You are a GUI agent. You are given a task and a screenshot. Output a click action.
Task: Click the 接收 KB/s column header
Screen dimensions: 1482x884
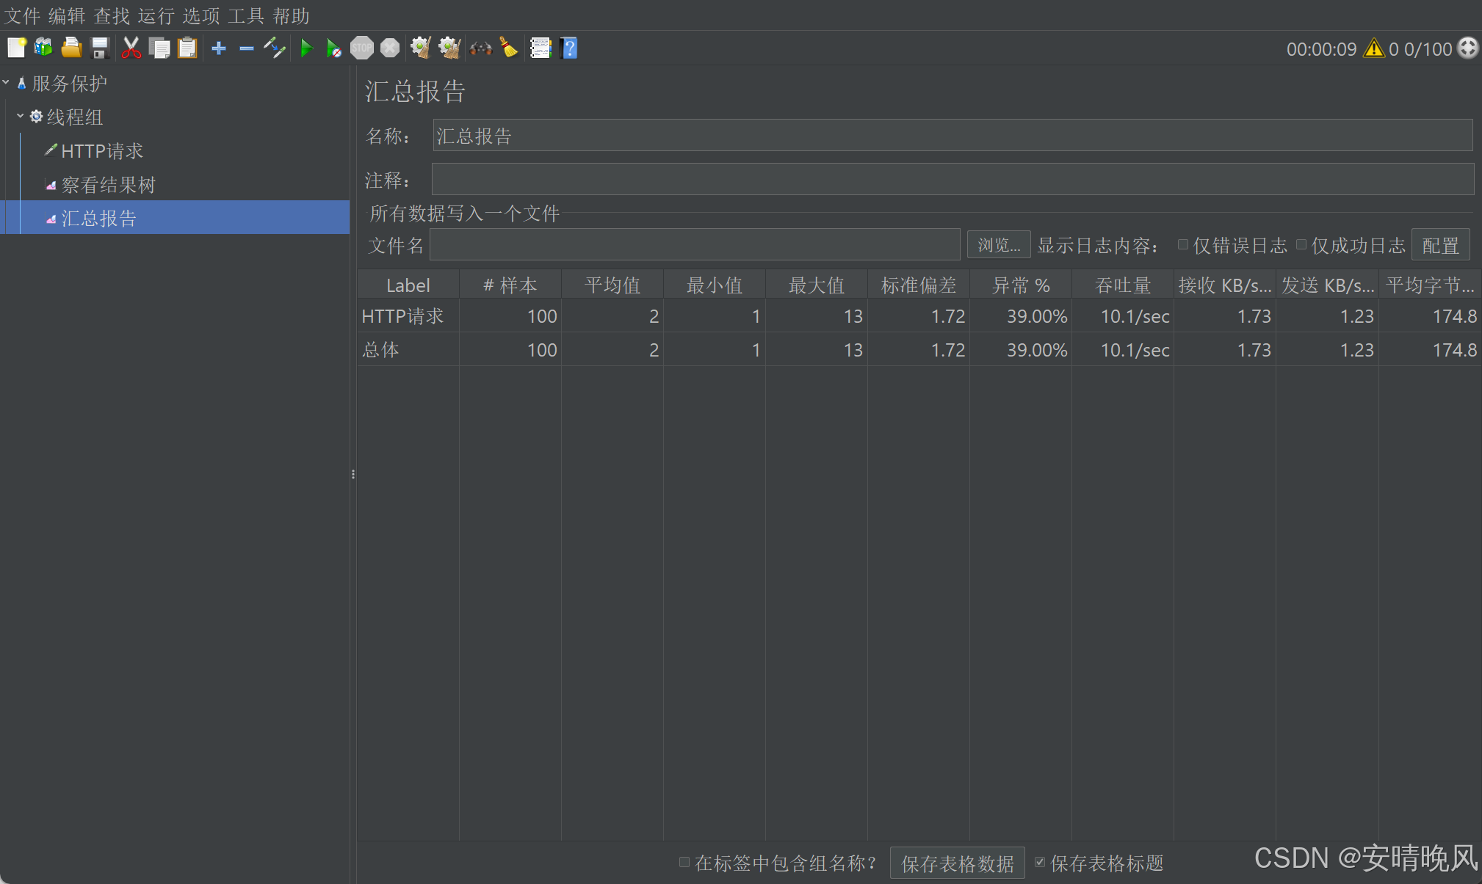click(1225, 285)
